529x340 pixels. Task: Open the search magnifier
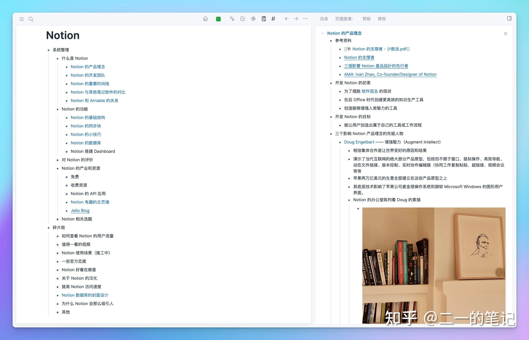(31, 19)
